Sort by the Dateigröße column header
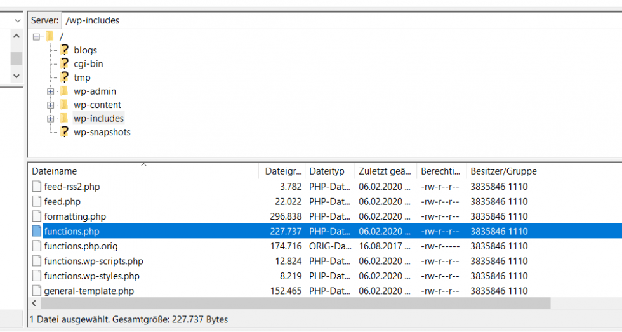Viewport: 622px width, 332px height. (282, 171)
